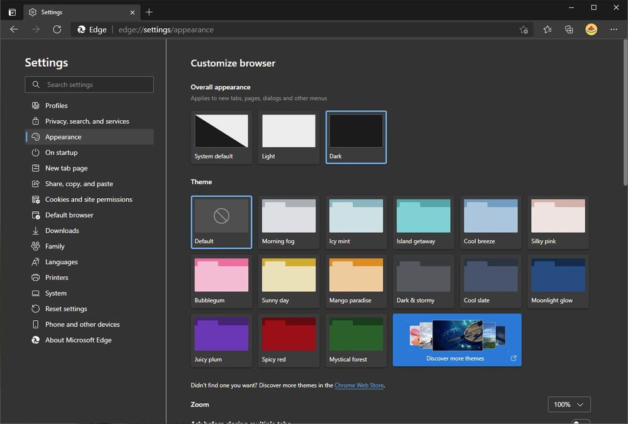This screenshot has height=424, width=628.
Task: Go to the Downloads settings section
Action: point(62,231)
